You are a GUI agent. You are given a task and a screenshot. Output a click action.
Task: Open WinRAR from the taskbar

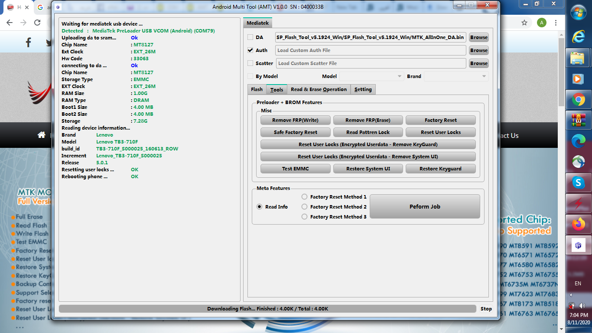click(578, 119)
